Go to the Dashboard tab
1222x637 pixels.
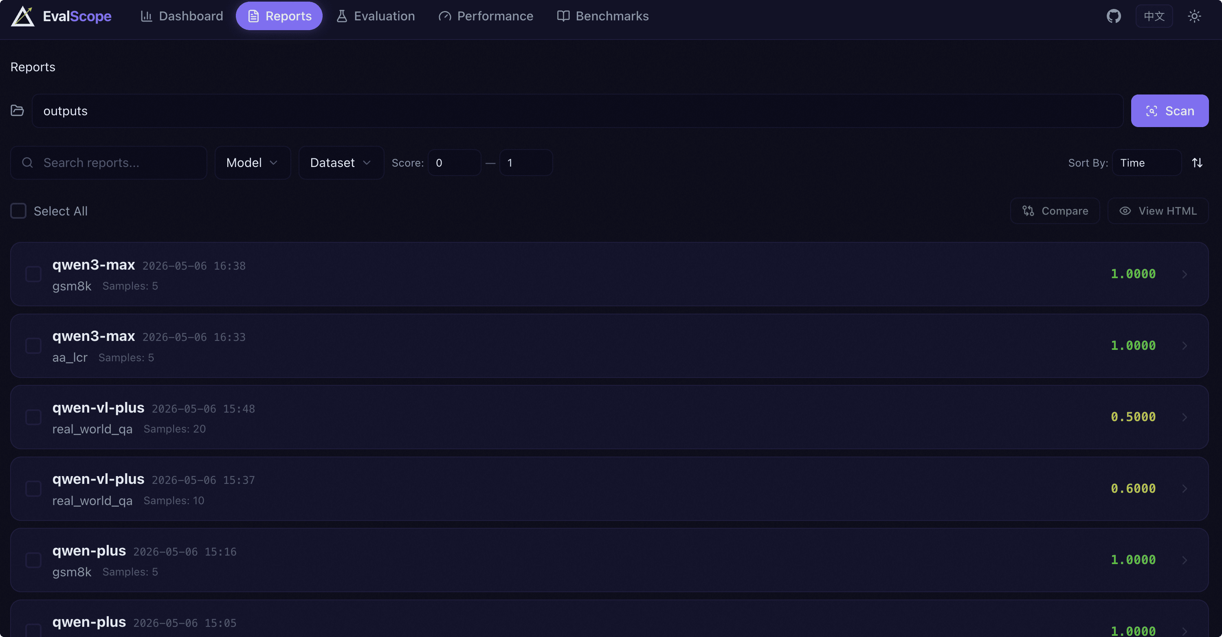pos(182,16)
